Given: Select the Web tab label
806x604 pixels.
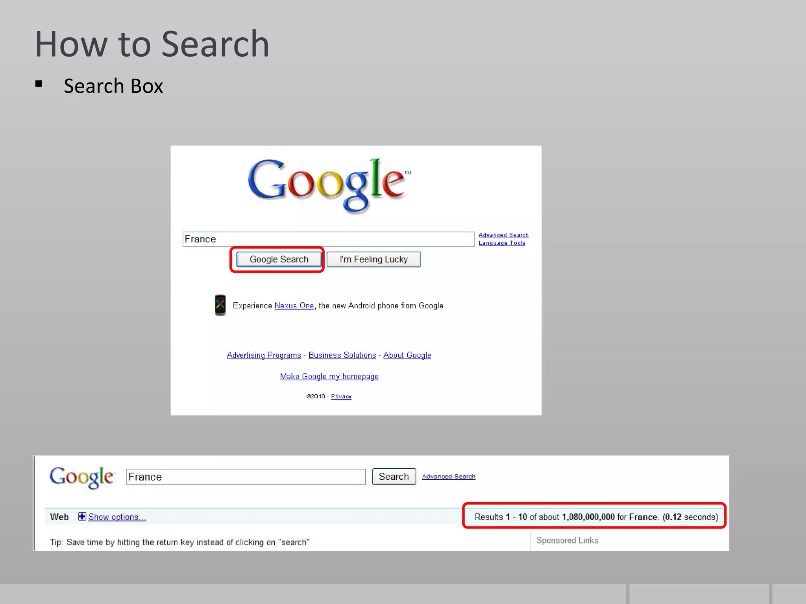Looking at the screenshot, I should (59, 517).
